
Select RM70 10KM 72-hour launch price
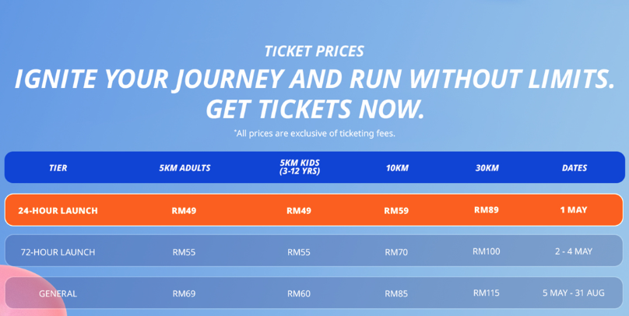[396, 252]
